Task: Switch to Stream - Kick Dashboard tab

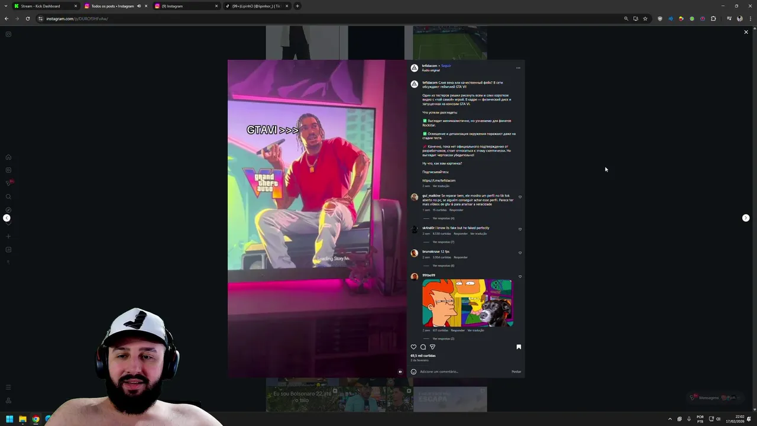Action: click(45, 6)
